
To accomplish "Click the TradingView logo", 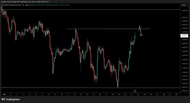I will tap(11, 99).
